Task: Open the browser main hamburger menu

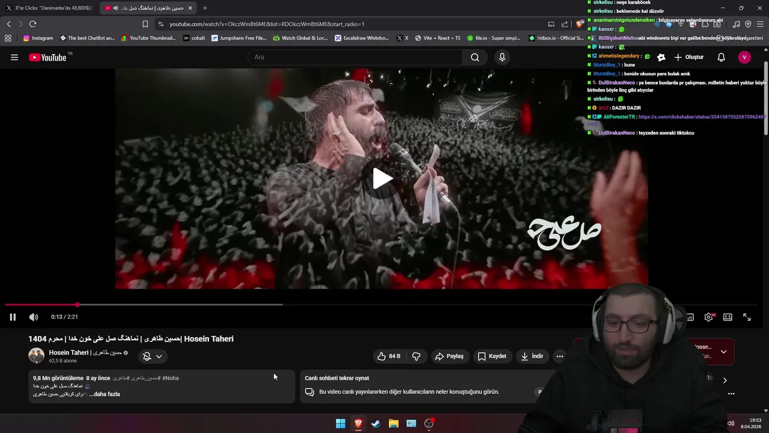Action: click(760, 24)
